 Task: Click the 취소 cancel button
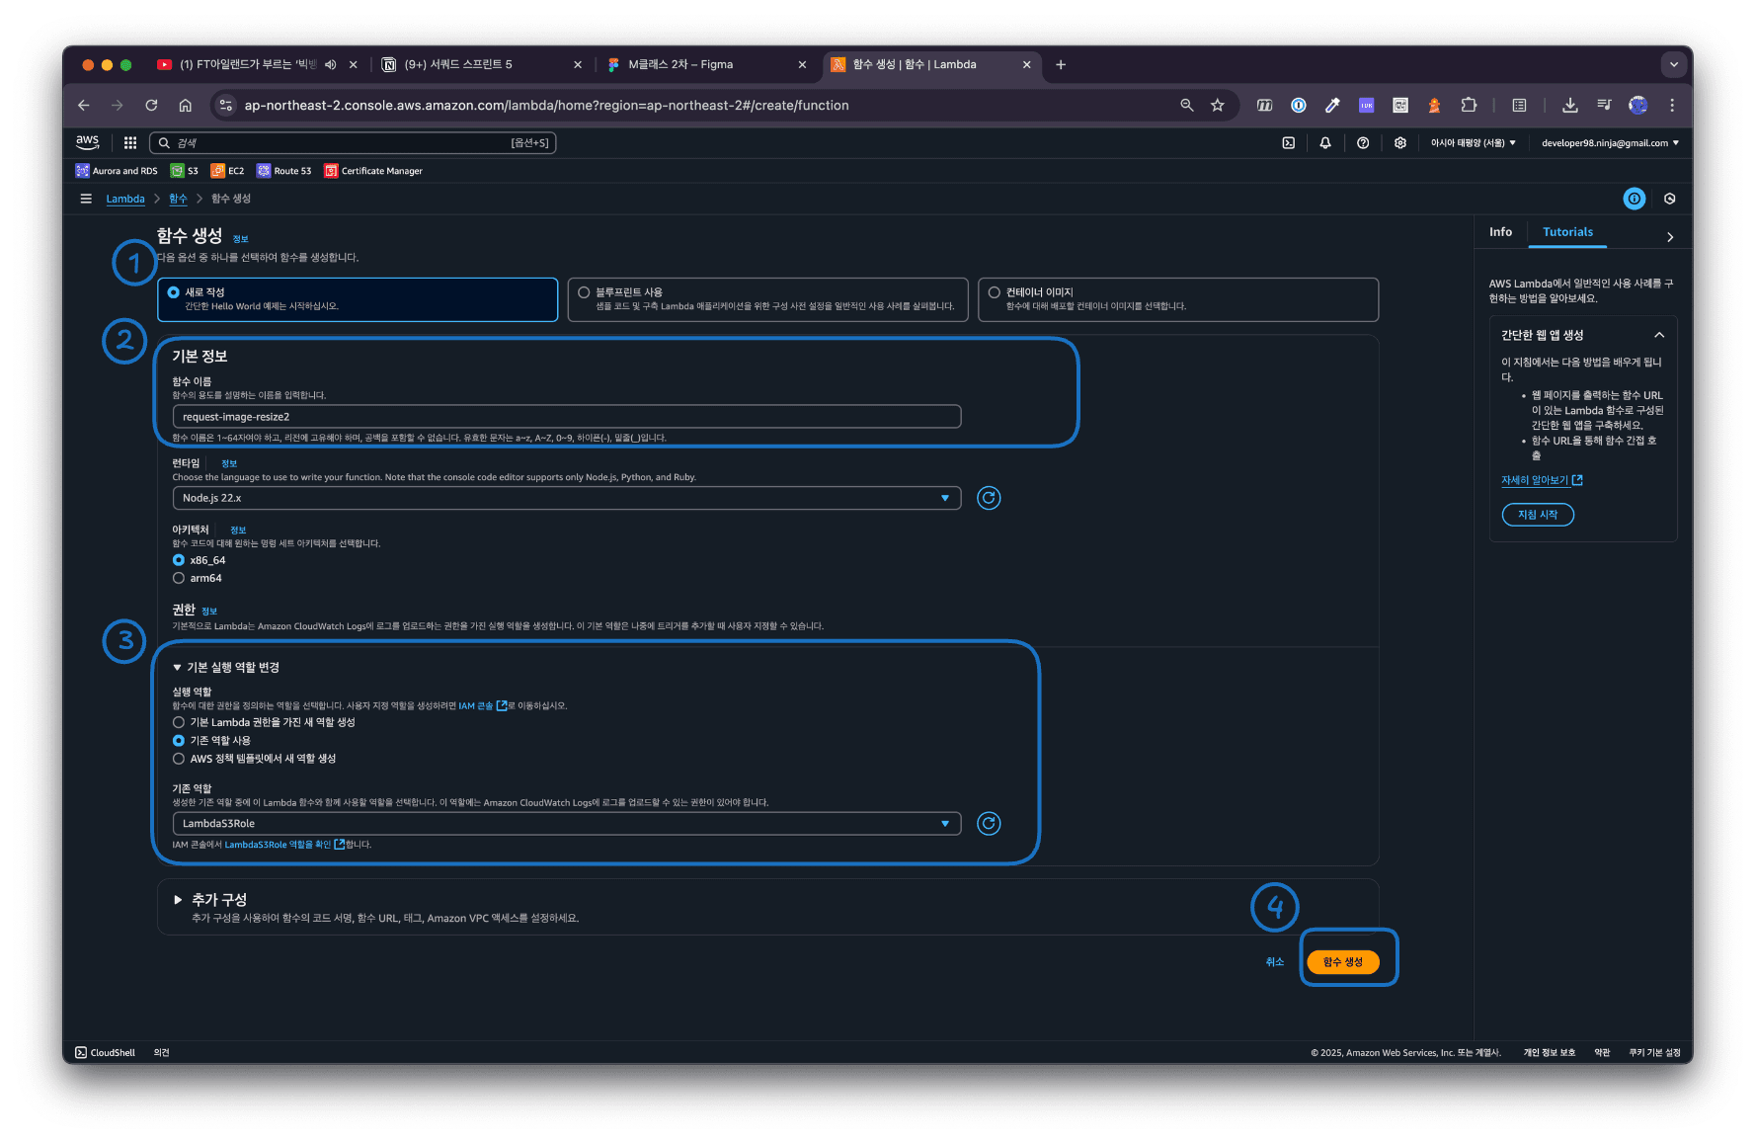[x=1275, y=962]
